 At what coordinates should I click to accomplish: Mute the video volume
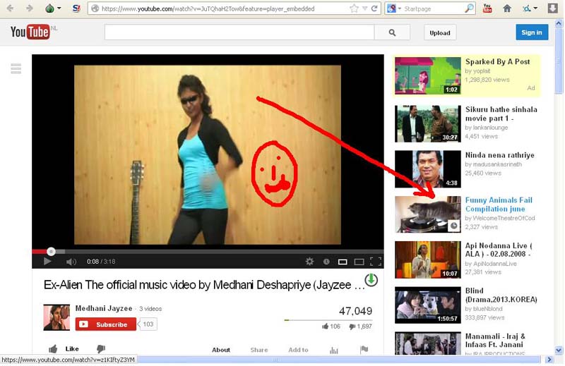(x=71, y=262)
